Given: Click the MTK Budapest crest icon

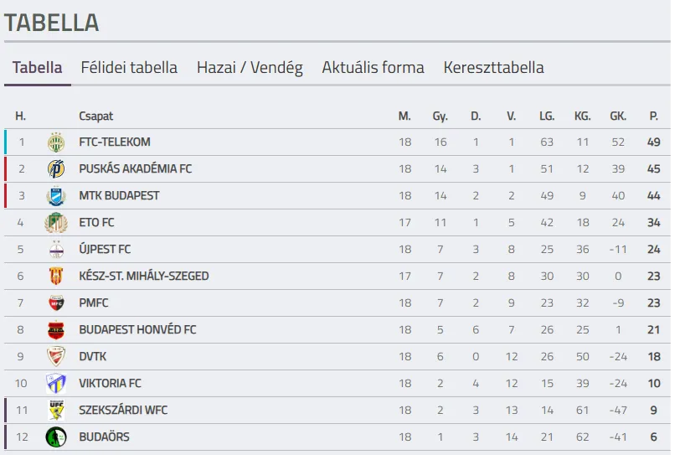Looking at the screenshot, I should coord(56,196).
